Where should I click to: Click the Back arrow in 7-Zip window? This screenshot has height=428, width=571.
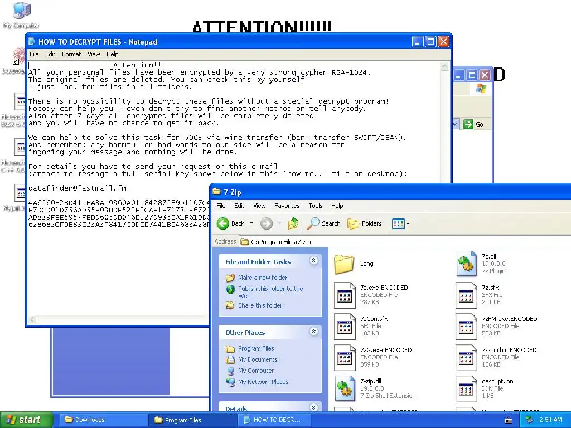click(223, 223)
